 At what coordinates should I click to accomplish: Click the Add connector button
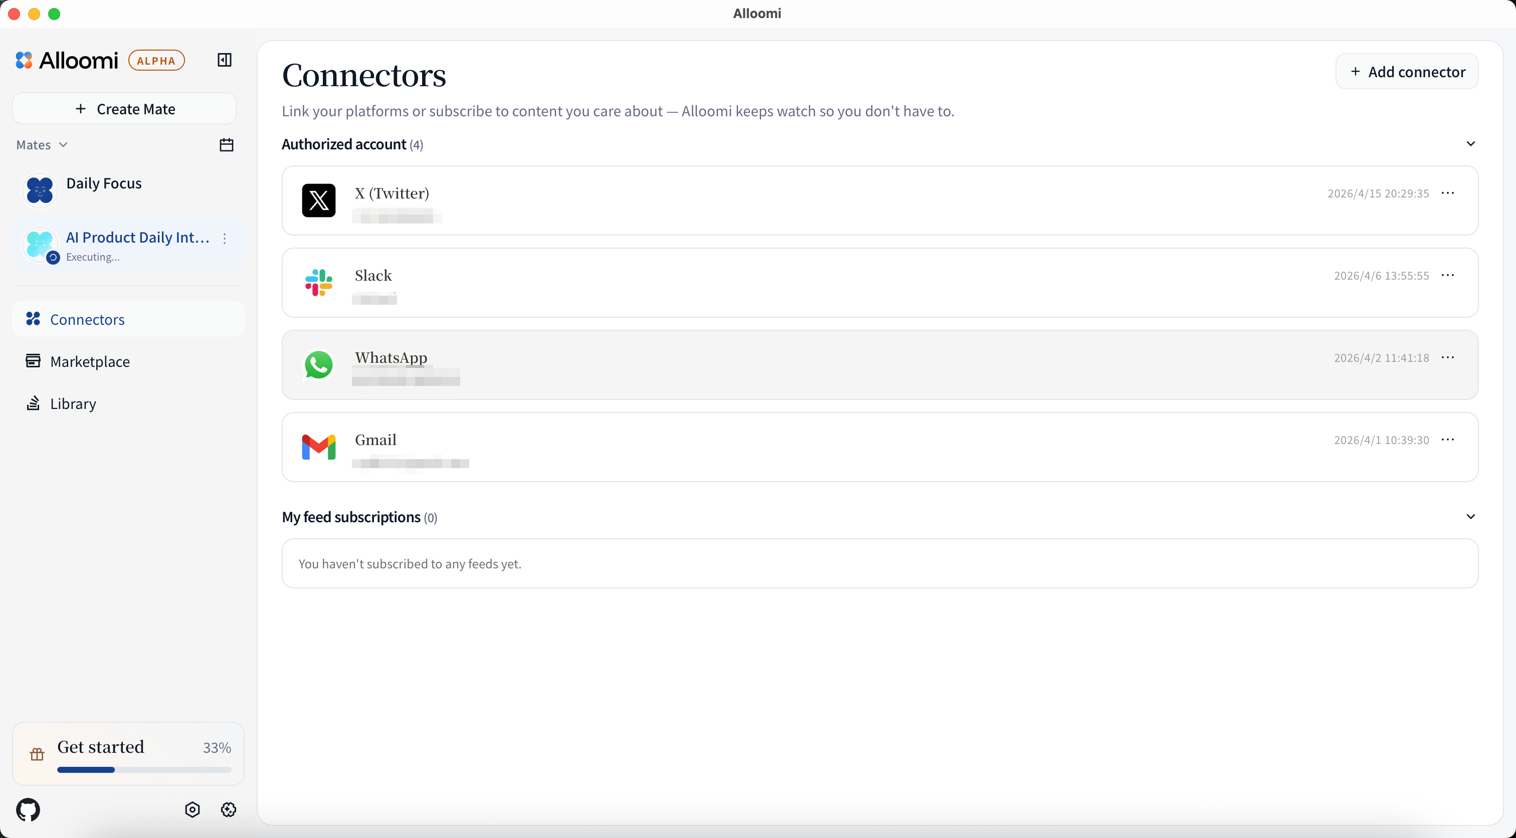pyautogui.click(x=1407, y=72)
